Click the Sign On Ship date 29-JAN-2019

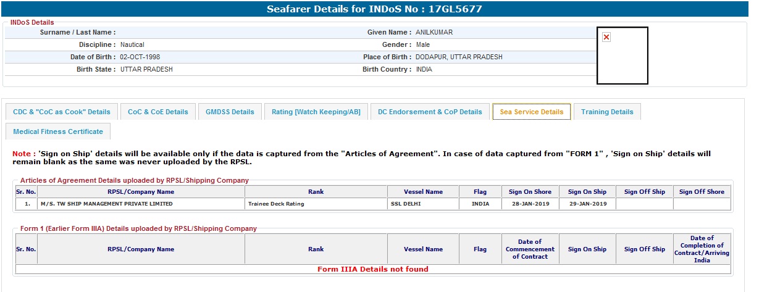point(587,204)
